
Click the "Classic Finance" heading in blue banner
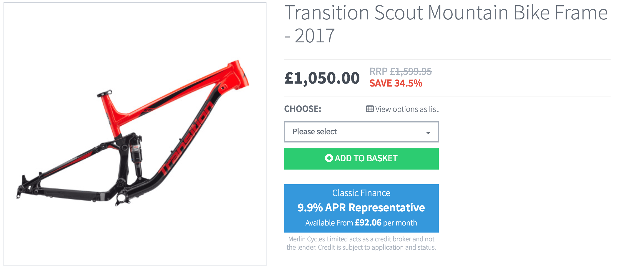361,193
